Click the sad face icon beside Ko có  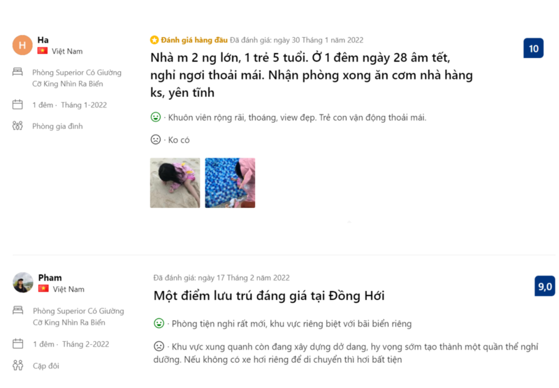156,140
